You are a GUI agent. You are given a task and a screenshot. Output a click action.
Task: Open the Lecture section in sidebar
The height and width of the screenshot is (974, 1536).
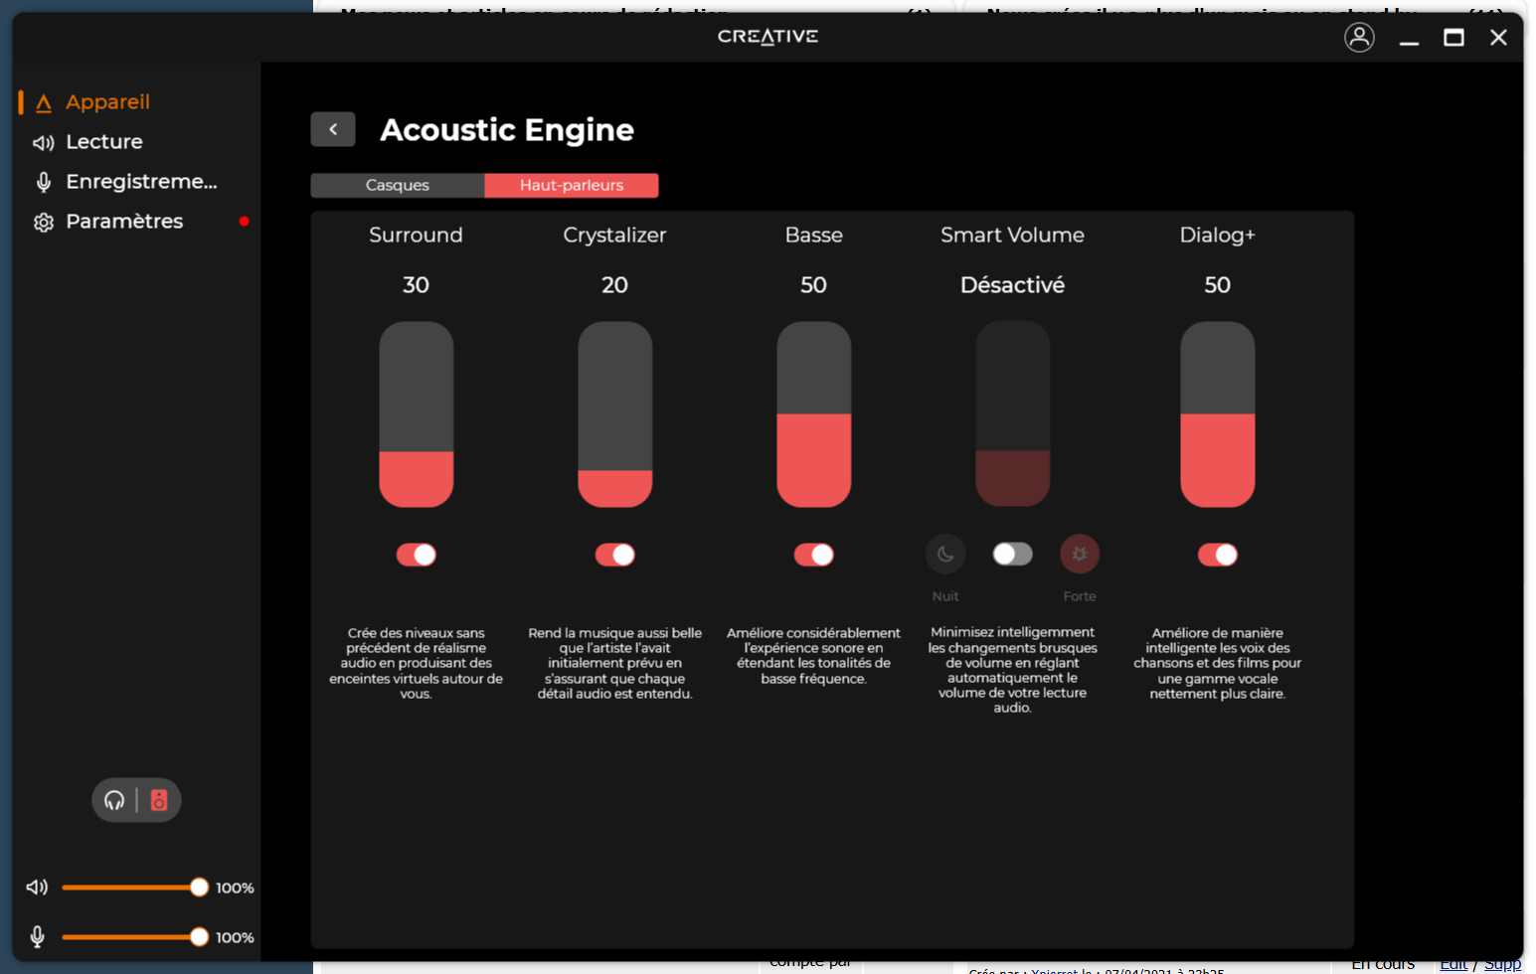pos(103,142)
